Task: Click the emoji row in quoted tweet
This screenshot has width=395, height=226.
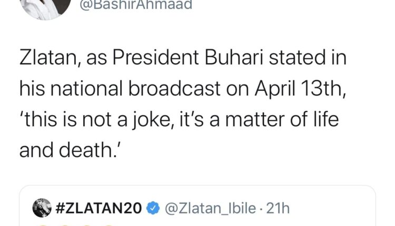Action: point(74,224)
